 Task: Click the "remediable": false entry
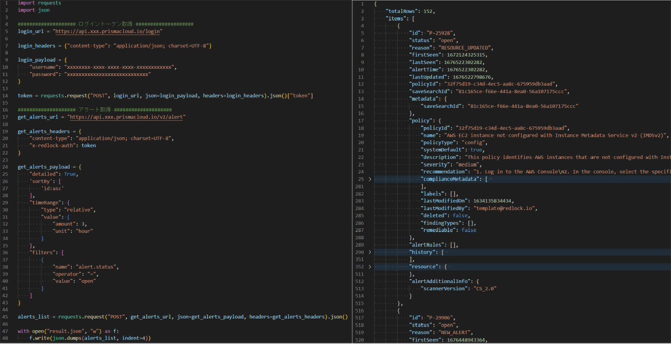tap(448, 230)
